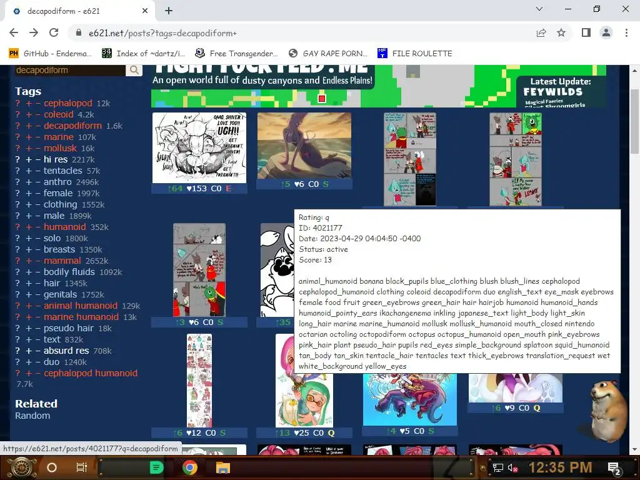Screen dimensions: 640x480
Task: Open the tall comic strip thumbnail scored 6 ♥12
Action: [x=199, y=381]
